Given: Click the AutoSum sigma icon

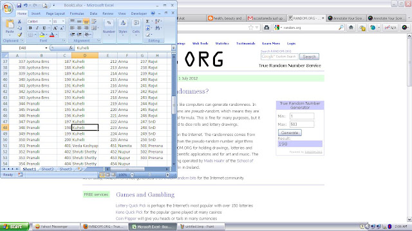Looking at the screenshot, I should pyautogui.click(x=147, y=21).
